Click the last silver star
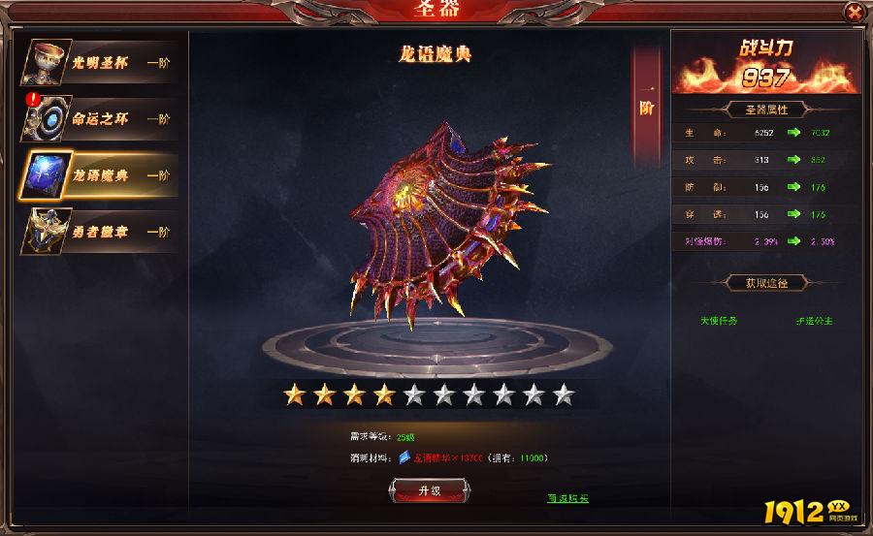873x536 pixels. tap(564, 394)
